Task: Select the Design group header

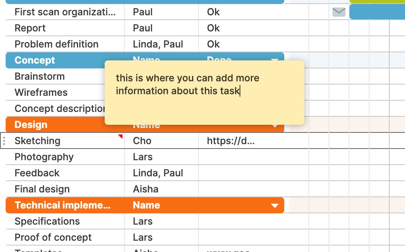Action: click(x=31, y=125)
